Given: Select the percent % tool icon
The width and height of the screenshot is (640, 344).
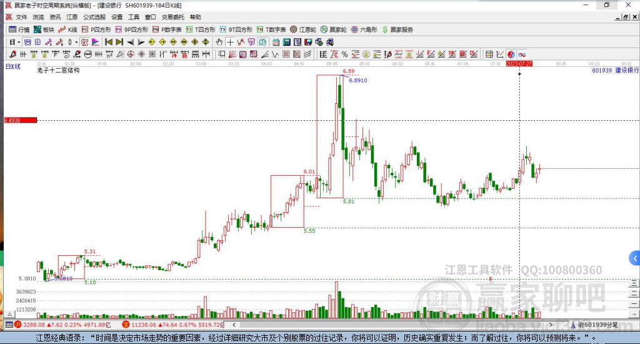Looking at the screenshot, I should click(x=345, y=54).
